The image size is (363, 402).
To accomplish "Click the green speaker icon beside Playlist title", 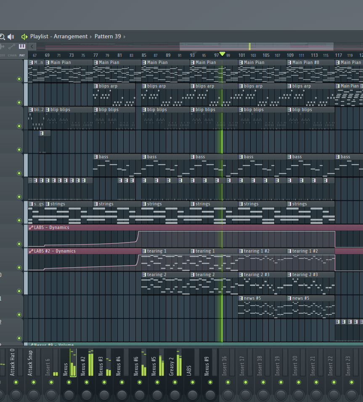I will 24,37.
